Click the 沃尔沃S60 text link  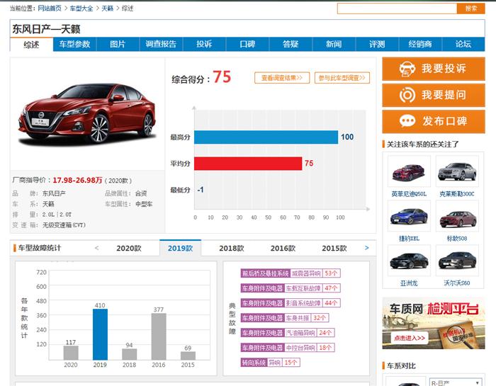click(x=457, y=283)
